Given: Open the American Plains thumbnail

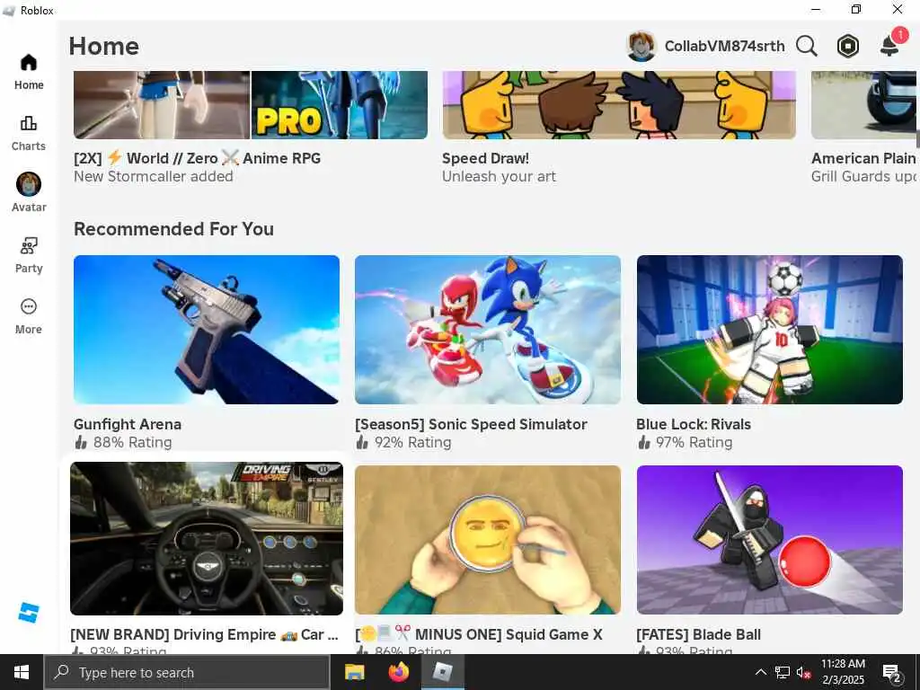Looking at the screenshot, I should coord(863,105).
